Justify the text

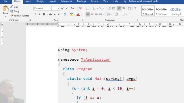tap(101, 14)
